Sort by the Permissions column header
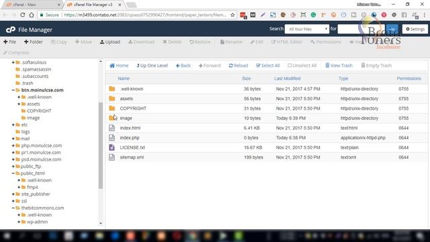430x242 pixels. point(408,79)
